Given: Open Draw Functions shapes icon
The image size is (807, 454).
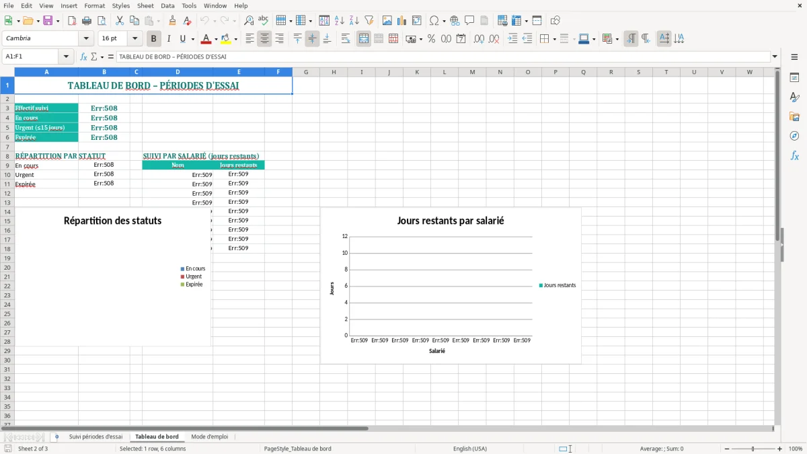Looking at the screenshot, I should point(555,21).
